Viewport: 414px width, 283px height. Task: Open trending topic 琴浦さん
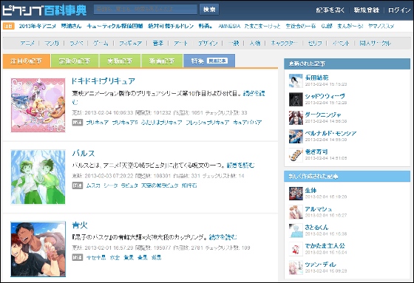tap(71, 26)
